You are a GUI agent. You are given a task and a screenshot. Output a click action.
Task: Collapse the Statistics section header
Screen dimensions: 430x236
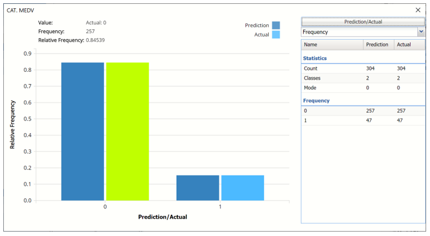[x=315, y=58]
